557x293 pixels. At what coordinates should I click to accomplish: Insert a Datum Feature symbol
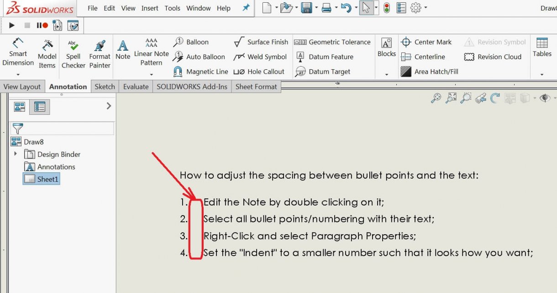(325, 57)
